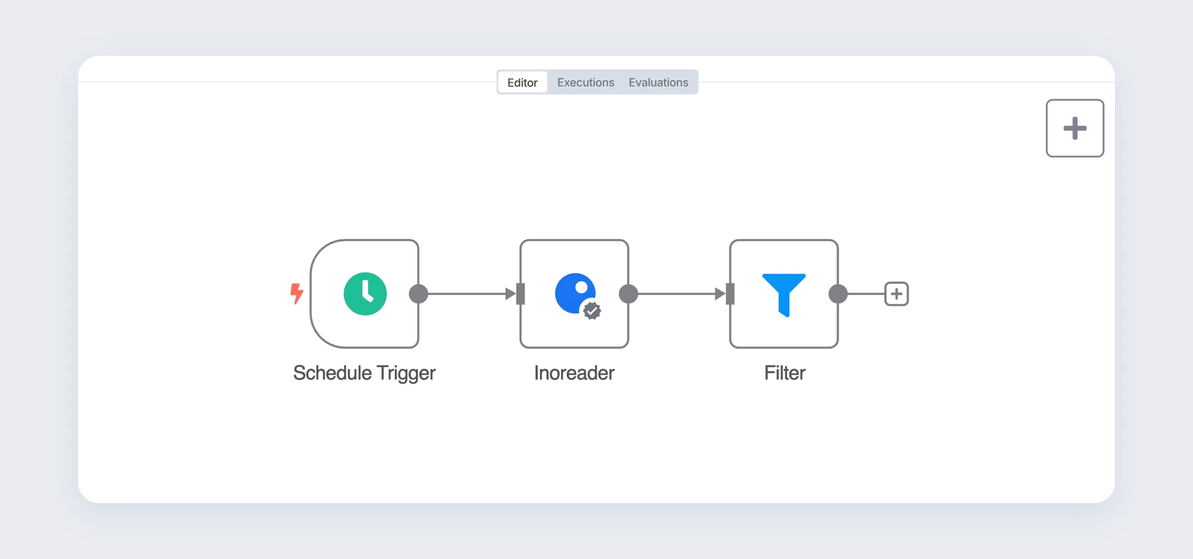Image resolution: width=1193 pixels, height=559 pixels.
Task: Click the Inoreader verified badge
Action: 592,310
